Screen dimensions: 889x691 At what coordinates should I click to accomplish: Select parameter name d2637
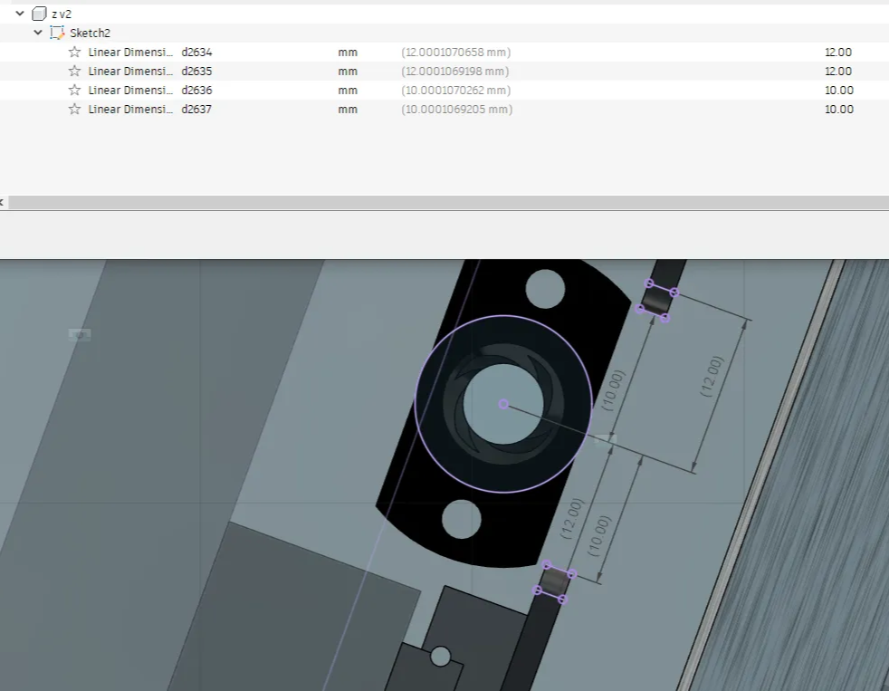tap(196, 109)
